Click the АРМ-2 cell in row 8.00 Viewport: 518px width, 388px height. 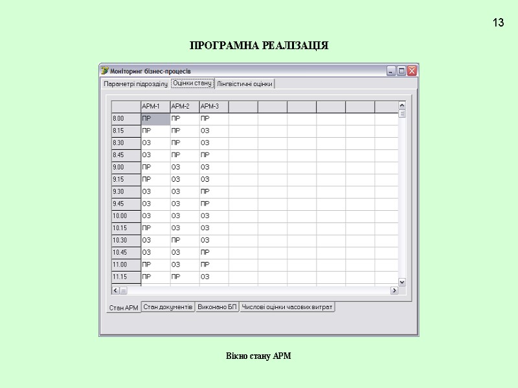185,119
